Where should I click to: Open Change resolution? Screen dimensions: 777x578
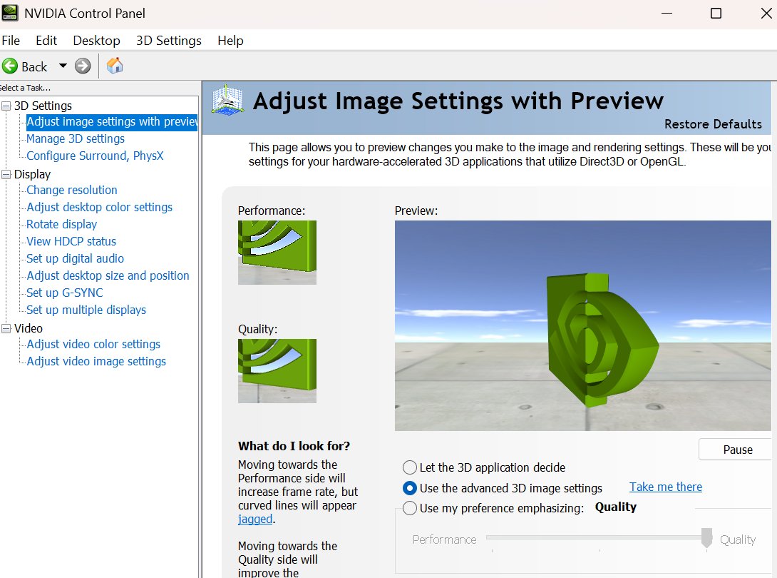[72, 190]
